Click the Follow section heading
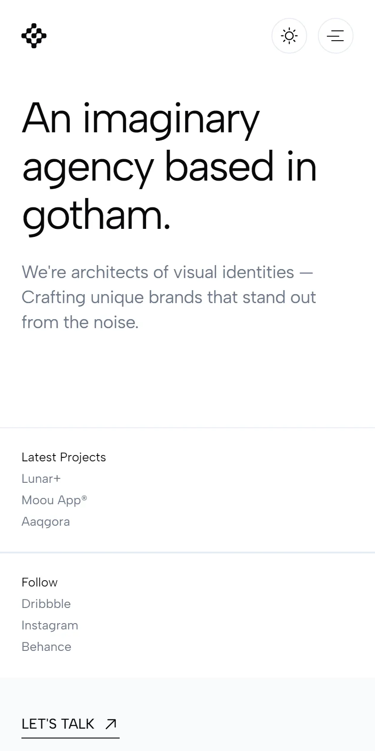375x751 pixels. (40, 582)
